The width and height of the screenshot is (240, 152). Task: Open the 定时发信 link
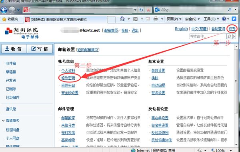[68, 133]
